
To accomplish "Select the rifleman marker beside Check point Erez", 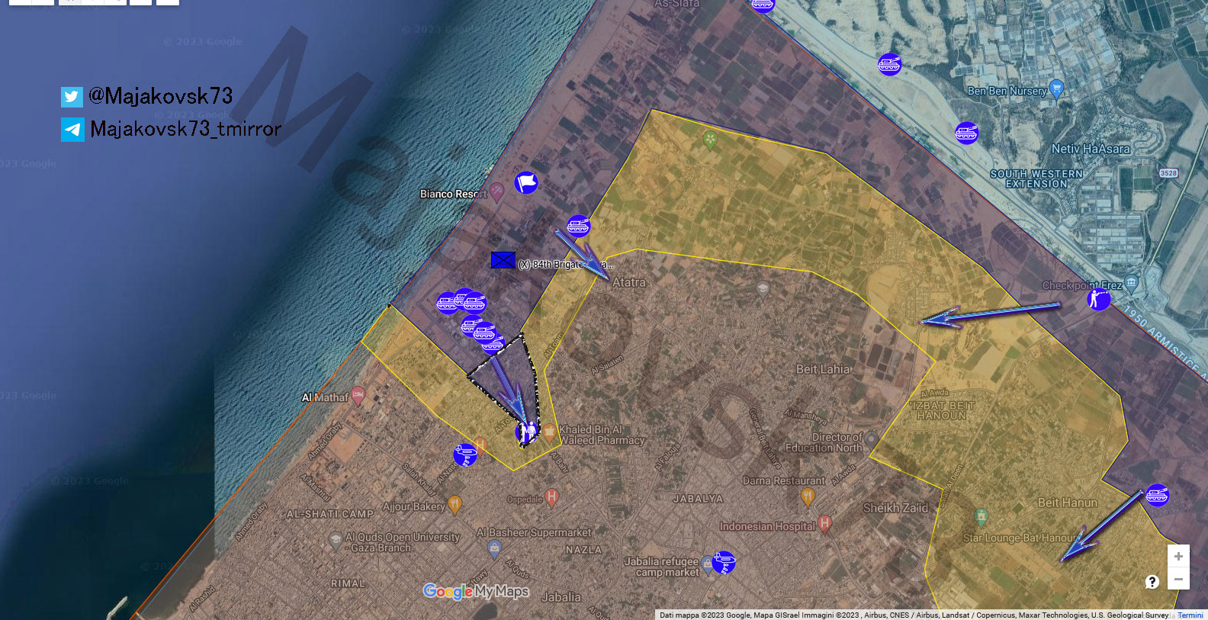I will point(1099,298).
